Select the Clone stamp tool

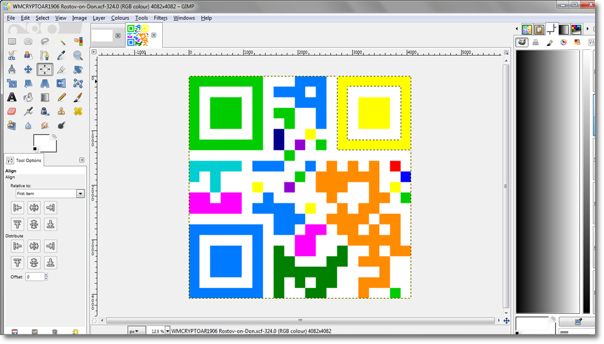tap(62, 111)
